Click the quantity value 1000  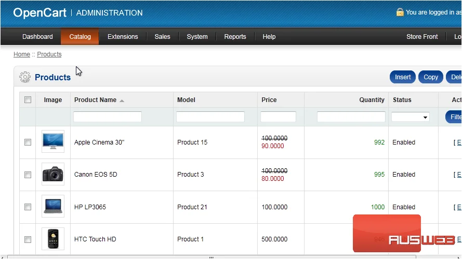click(x=378, y=207)
